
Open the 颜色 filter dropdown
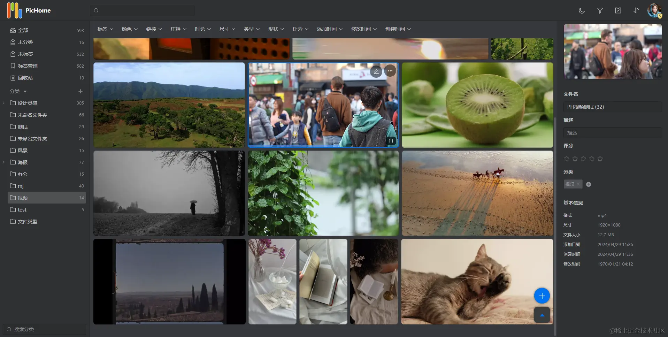click(130, 29)
